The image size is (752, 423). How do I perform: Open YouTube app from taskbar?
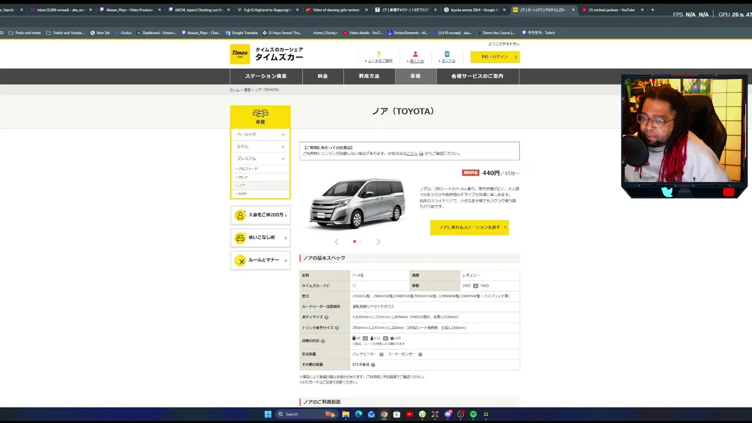coord(409,414)
